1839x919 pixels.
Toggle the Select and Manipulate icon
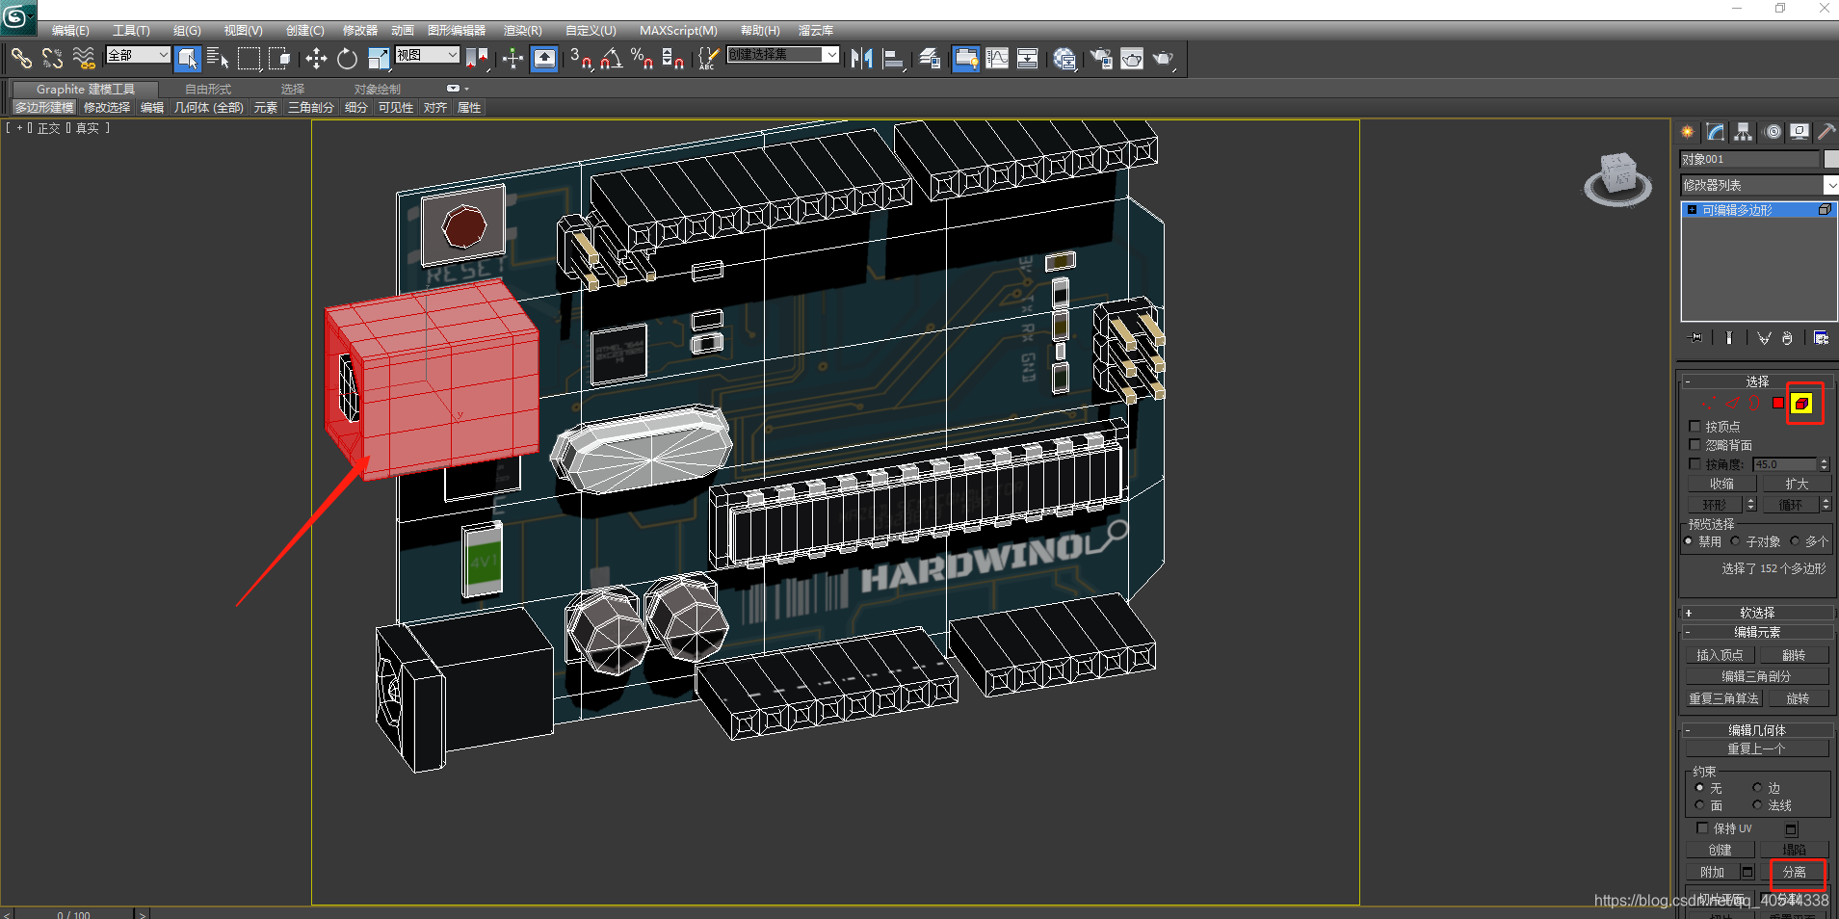pos(512,59)
